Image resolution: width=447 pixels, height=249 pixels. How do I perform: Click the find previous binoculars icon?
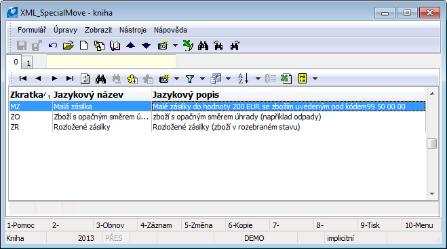click(218, 45)
